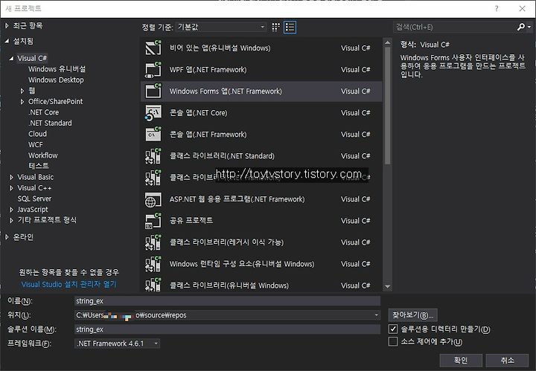
Task: Click the ASP.NET web application globe icon
Action: pyautogui.click(x=153, y=199)
